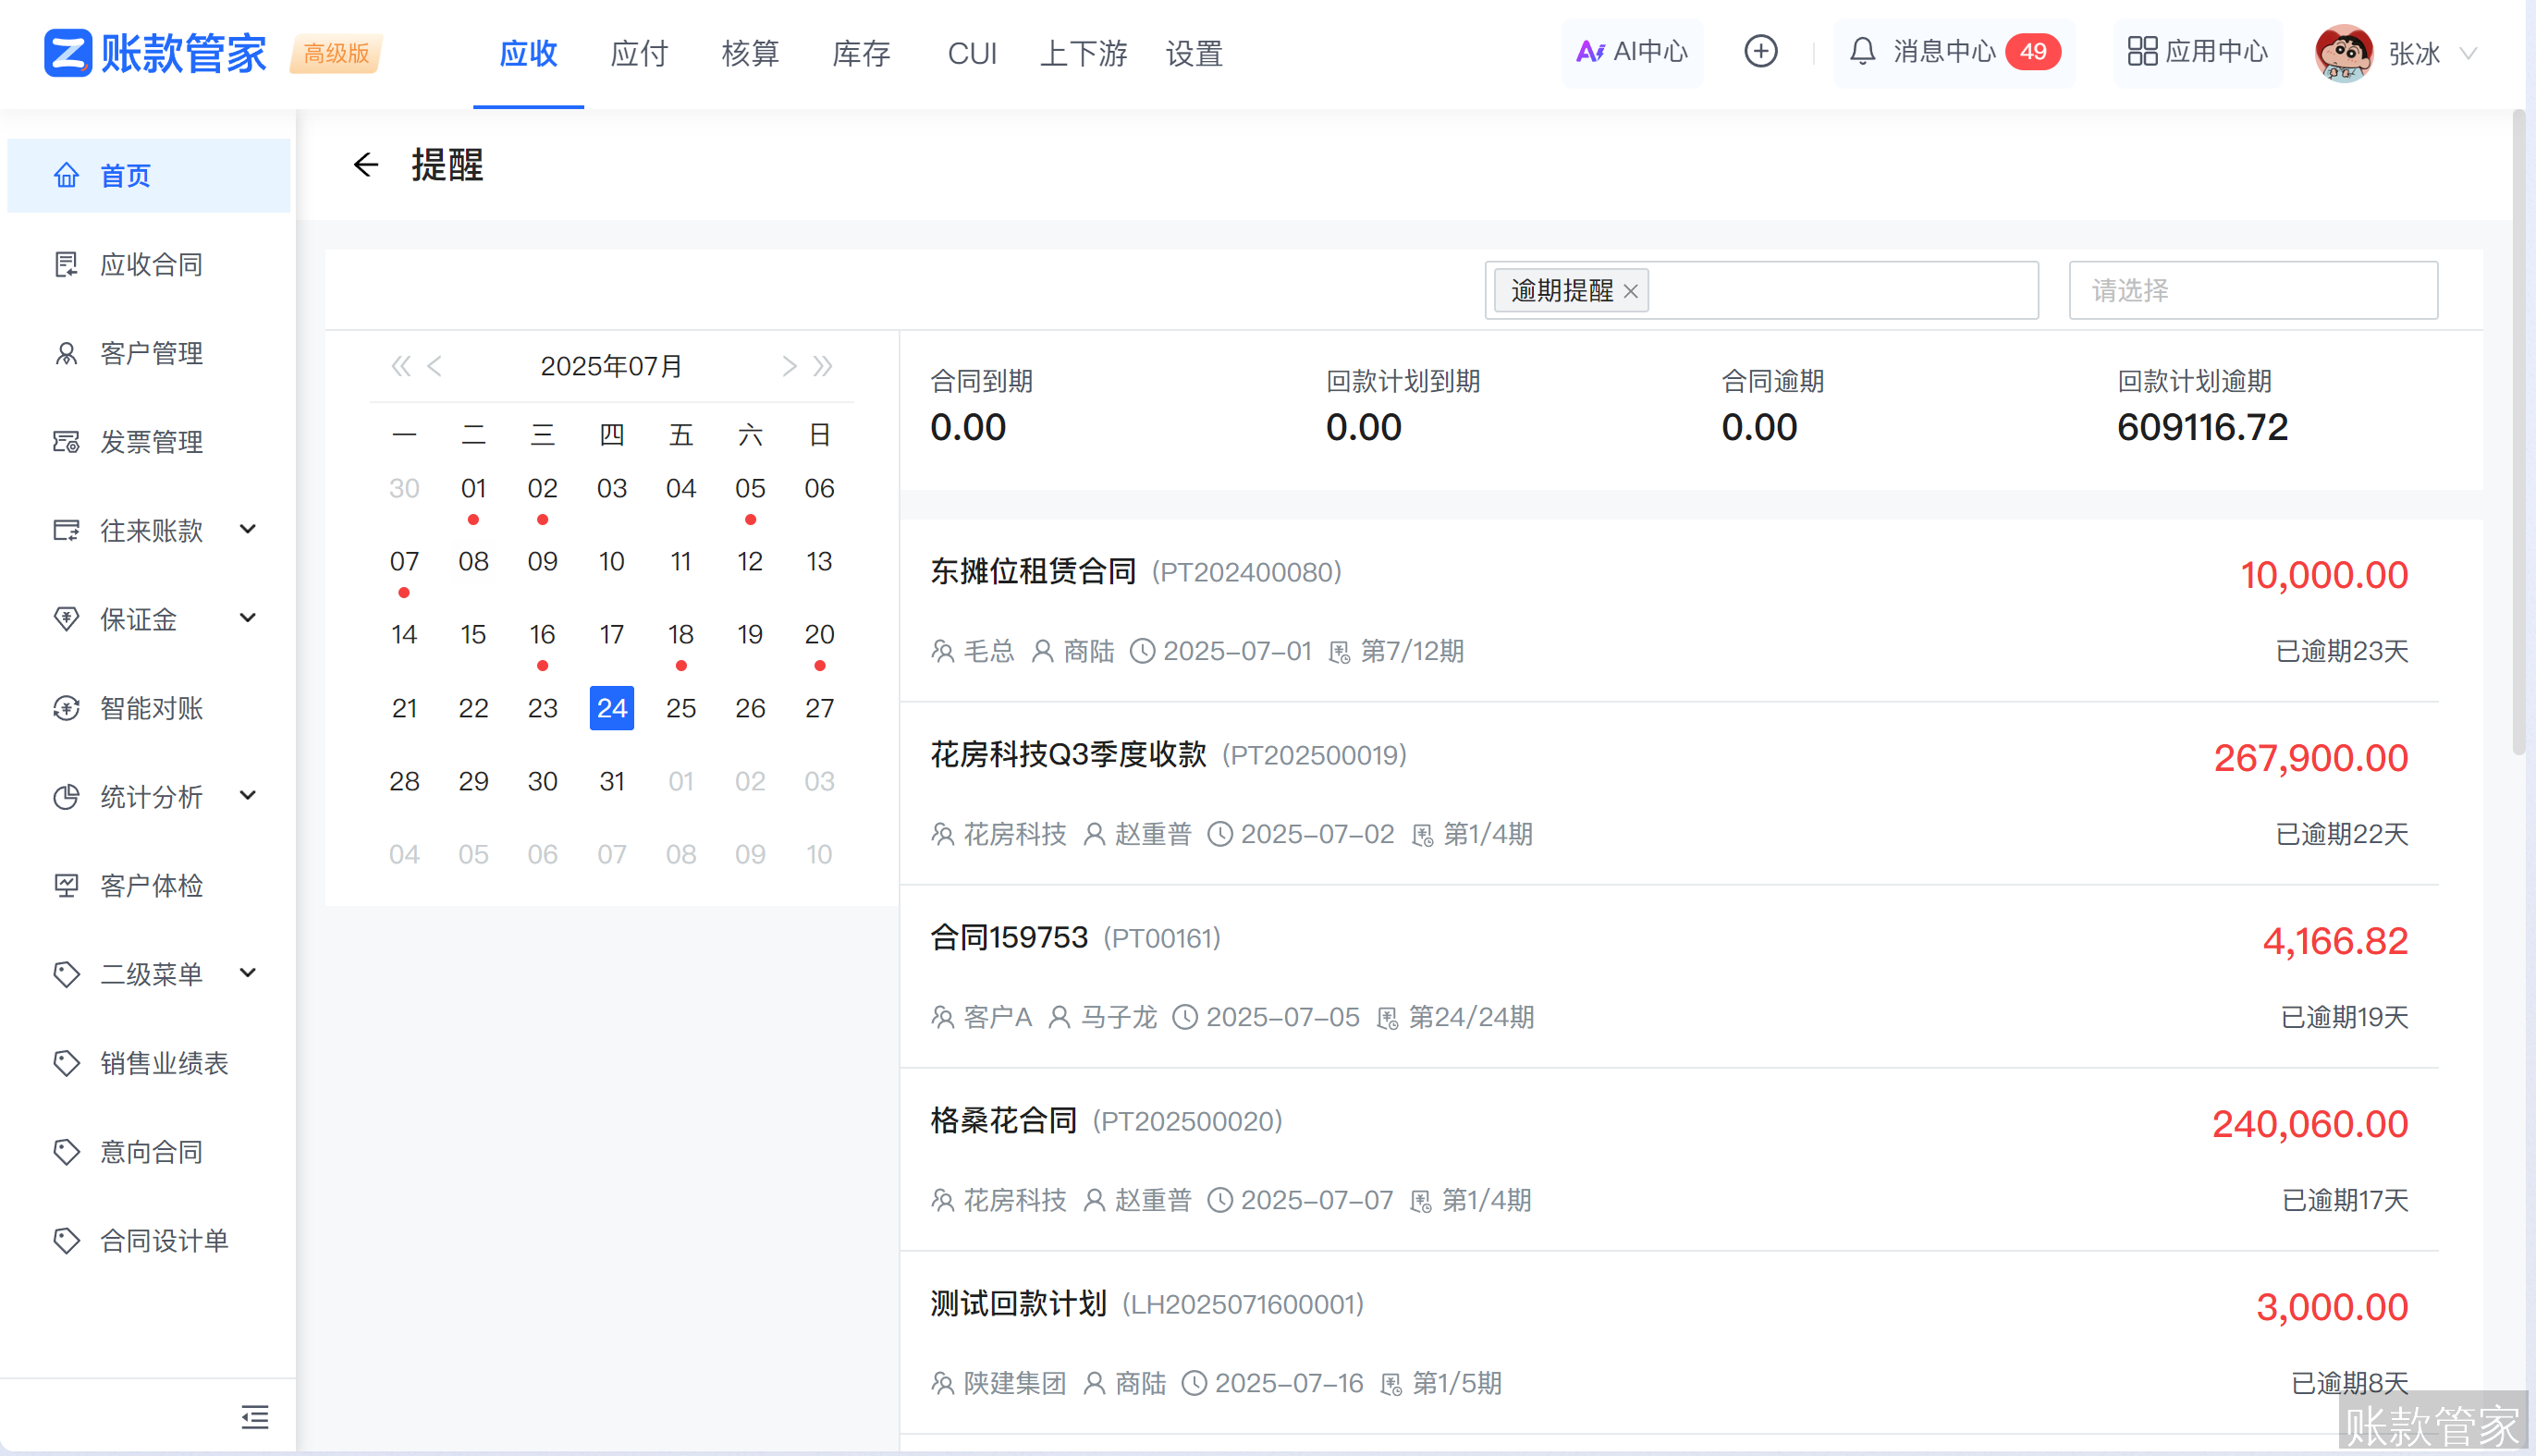Open the AI中心 panel

(x=1631, y=52)
